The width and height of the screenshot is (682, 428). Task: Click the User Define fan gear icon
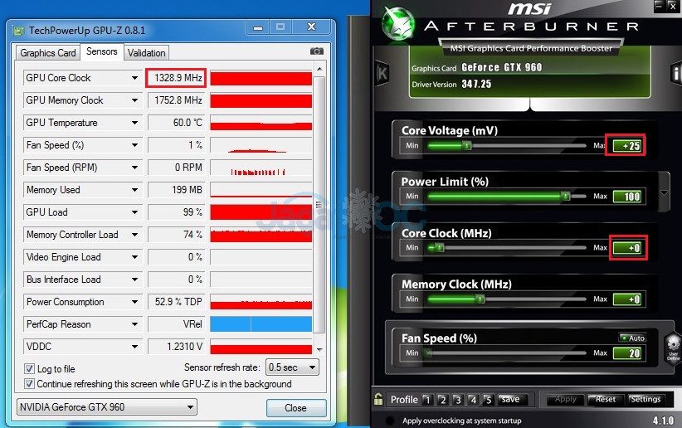pyautogui.click(x=673, y=347)
